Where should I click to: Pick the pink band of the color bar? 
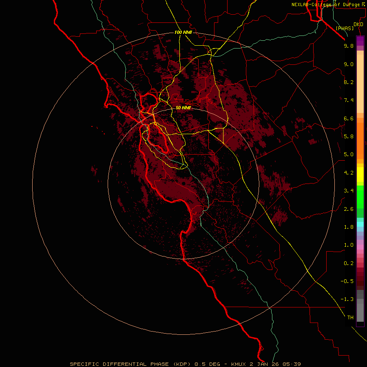point(360,247)
